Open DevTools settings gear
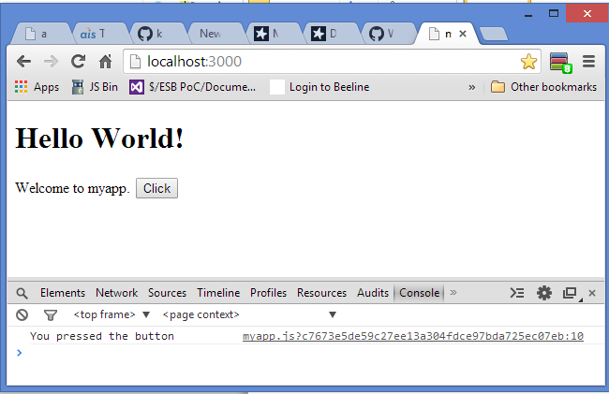The width and height of the screenshot is (609, 394). pyautogui.click(x=544, y=293)
